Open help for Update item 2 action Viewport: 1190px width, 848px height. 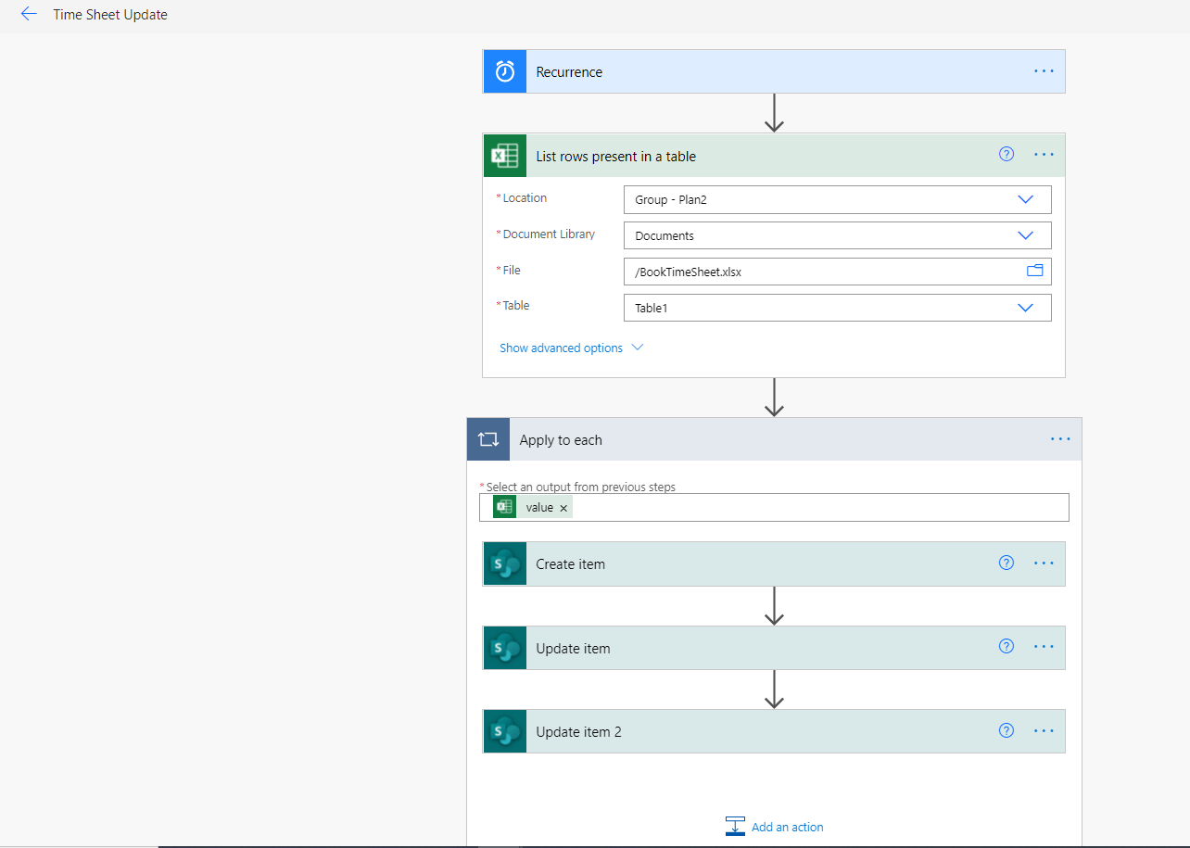click(x=1006, y=730)
